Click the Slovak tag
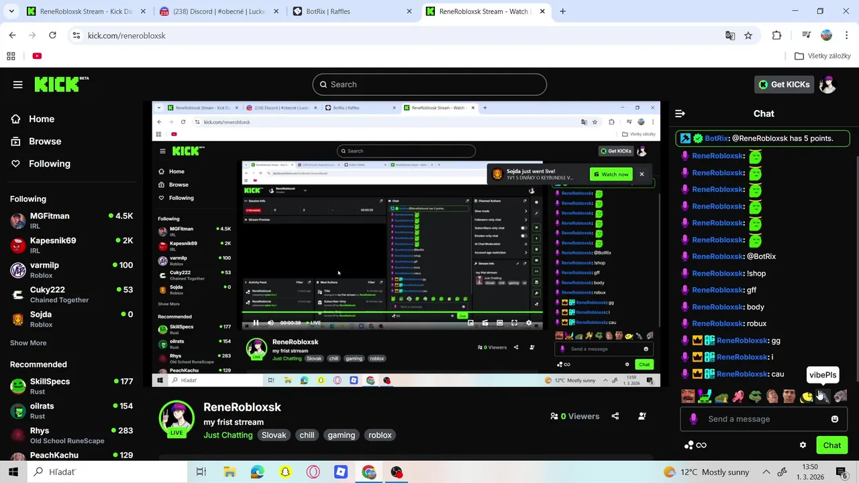 coord(274,435)
